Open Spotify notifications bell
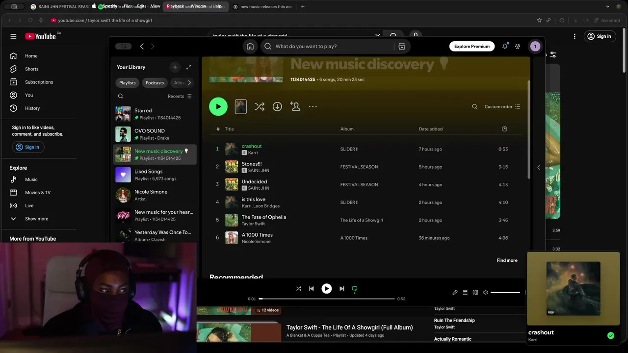628x353 pixels. (505, 46)
